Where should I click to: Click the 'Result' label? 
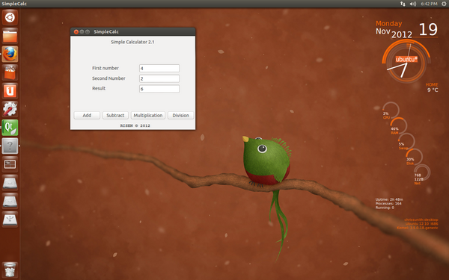pos(99,88)
